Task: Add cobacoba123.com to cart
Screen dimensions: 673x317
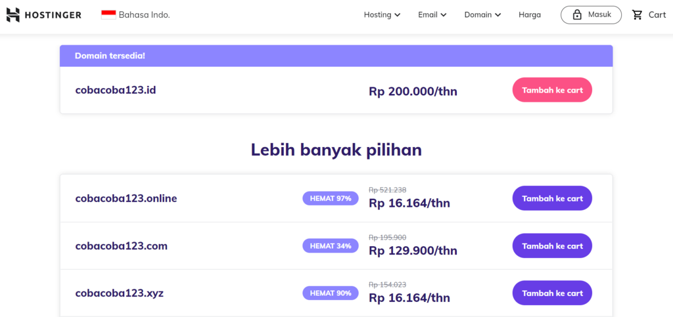Action: 552,246
